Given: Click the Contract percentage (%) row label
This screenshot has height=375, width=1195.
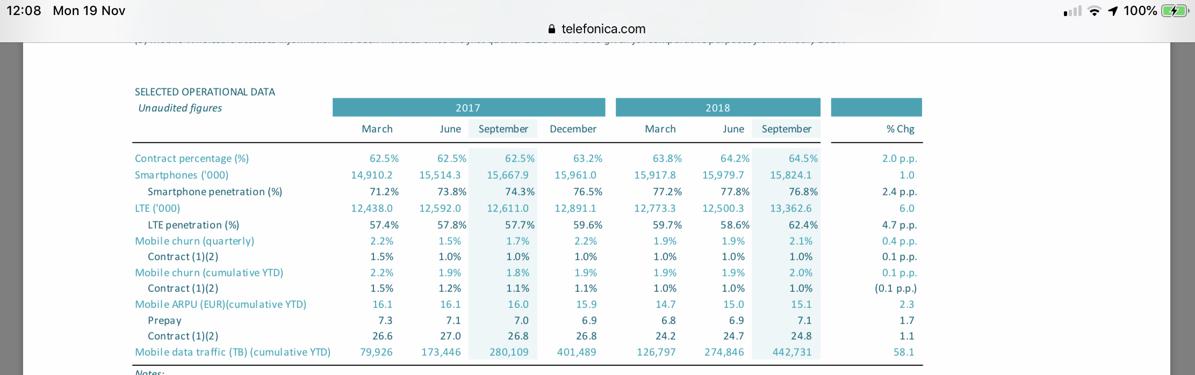Looking at the screenshot, I should 192,159.
